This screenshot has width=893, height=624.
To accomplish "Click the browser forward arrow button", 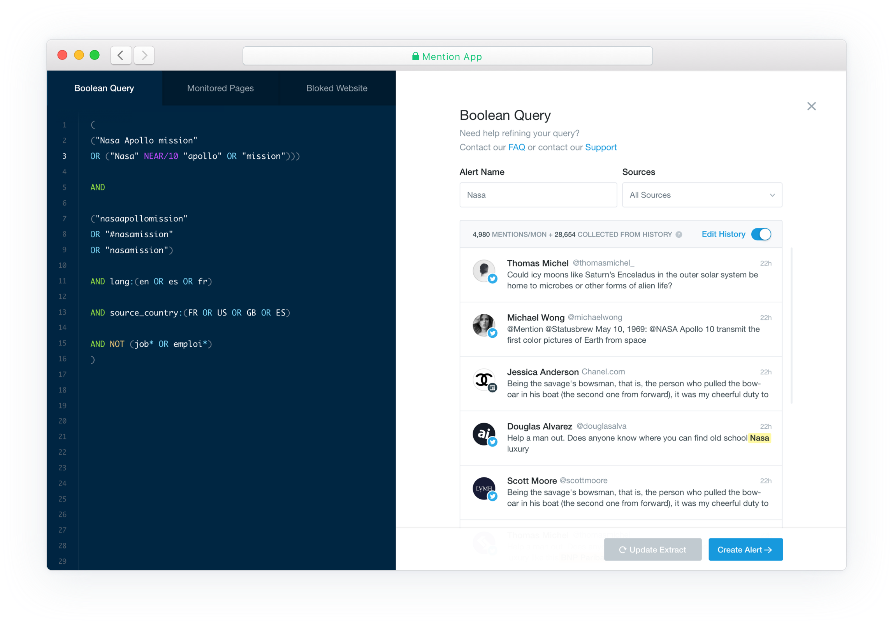I will tap(144, 55).
